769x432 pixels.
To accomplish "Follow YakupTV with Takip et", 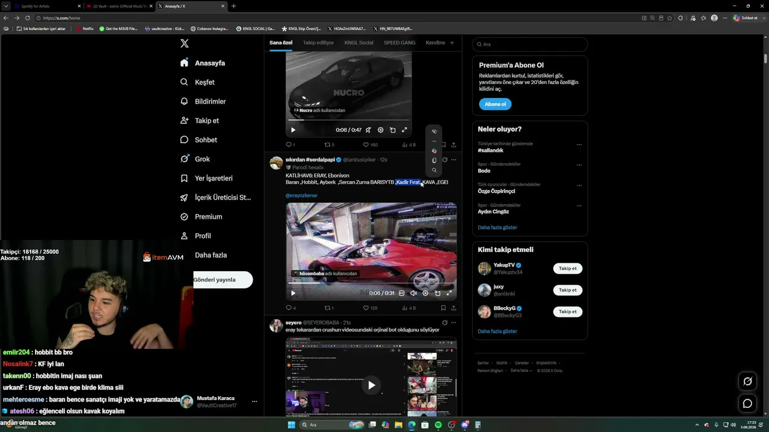I will (x=568, y=268).
